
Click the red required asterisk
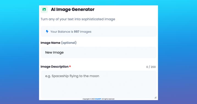point(70,66)
